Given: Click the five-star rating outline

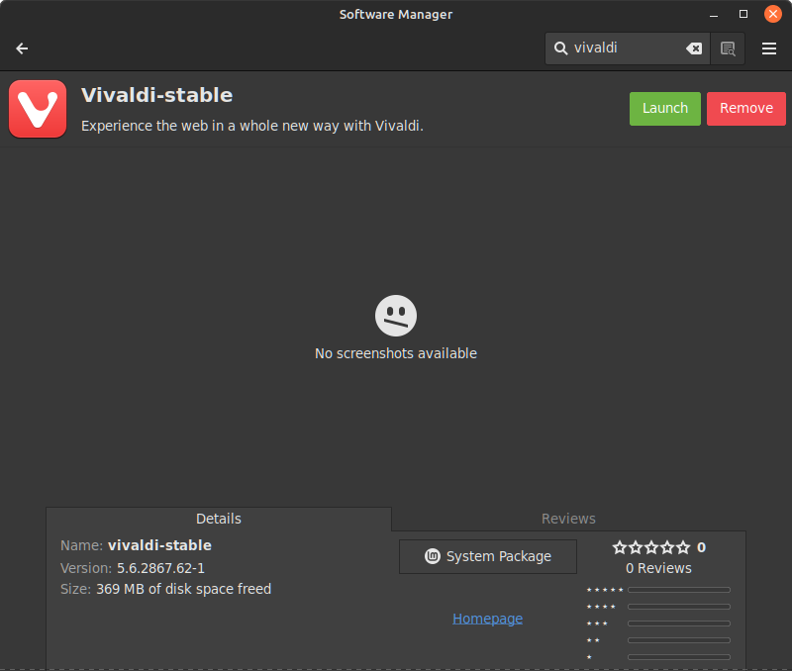Looking at the screenshot, I should coord(651,547).
